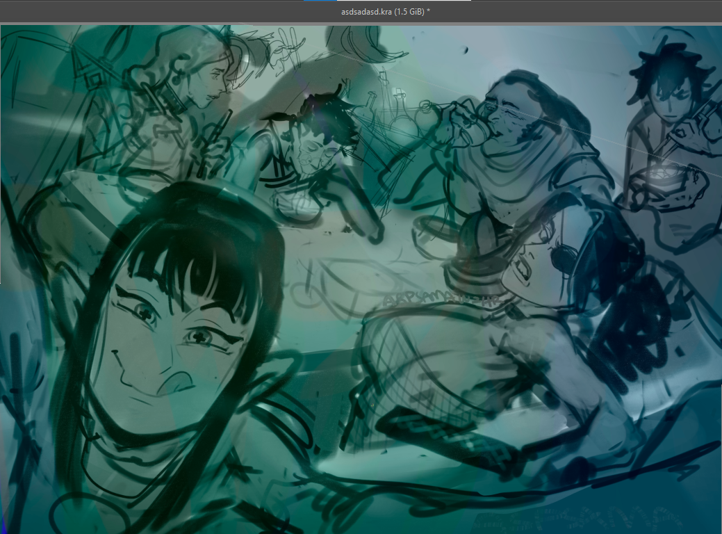The image size is (722, 534).
Task: Click the foreground girl's nose
Action: [x=129, y=375]
